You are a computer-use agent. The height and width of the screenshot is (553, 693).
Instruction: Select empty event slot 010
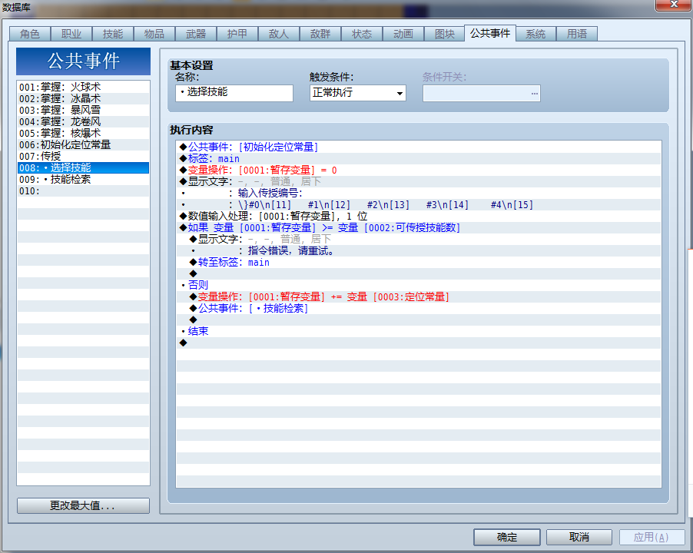[83, 190]
